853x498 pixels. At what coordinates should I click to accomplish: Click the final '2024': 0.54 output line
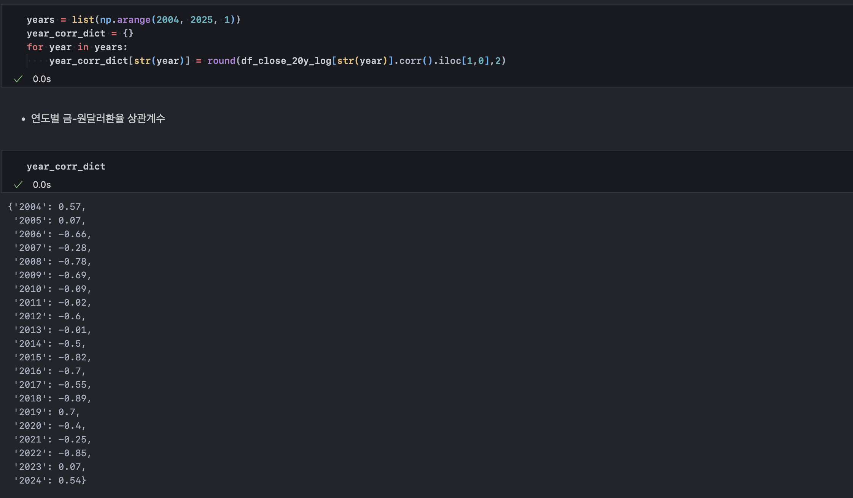(x=50, y=481)
